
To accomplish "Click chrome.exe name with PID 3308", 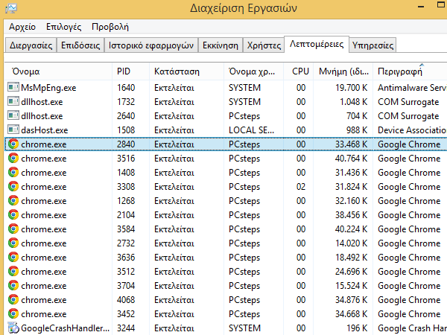I will click(44, 187).
